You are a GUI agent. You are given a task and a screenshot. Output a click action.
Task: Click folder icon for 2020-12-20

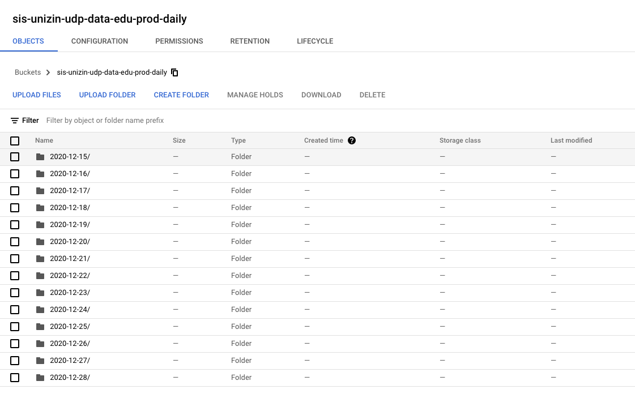(40, 242)
